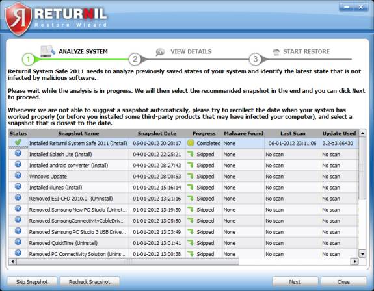374x291 pixels.
Task: Click the step 3 circle in wizard
Action: coord(255,59)
